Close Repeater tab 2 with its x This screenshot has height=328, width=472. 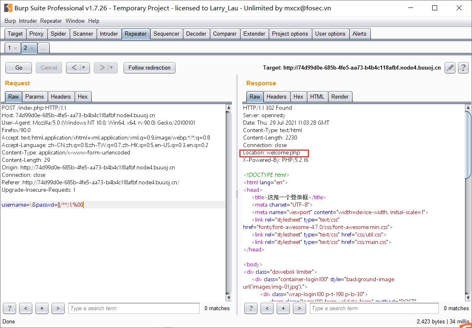(x=32, y=48)
